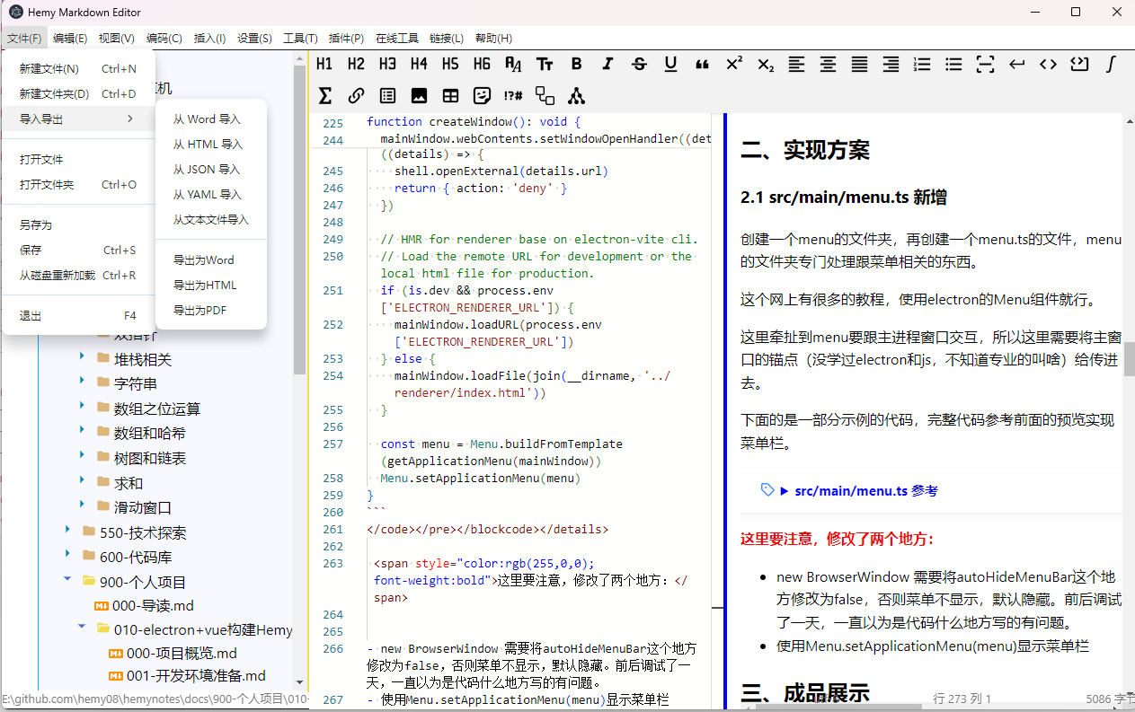Click the preview pane vertical scrollbar thumb
Image resolution: width=1135 pixels, height=712 pixels.
point(1129,359)
